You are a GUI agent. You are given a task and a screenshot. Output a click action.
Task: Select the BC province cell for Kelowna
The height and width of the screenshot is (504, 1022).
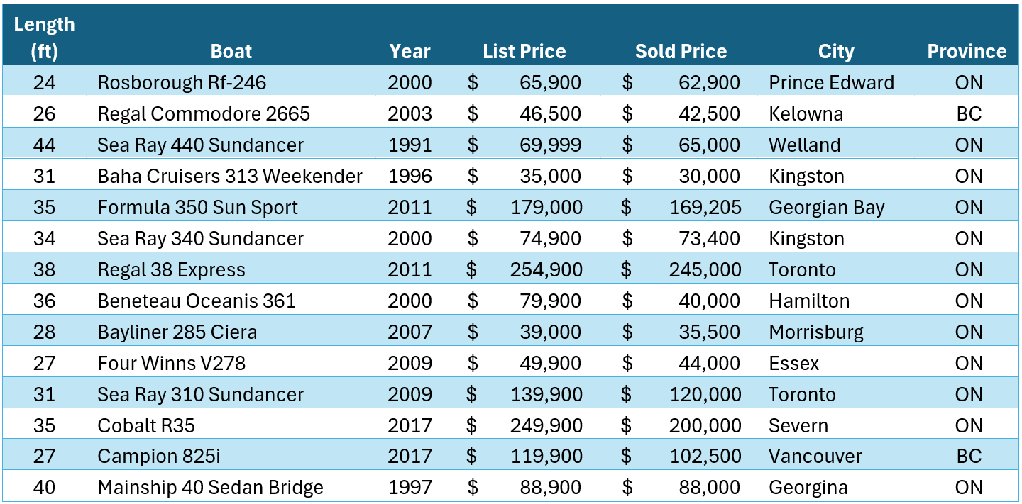(x=968, y=114)
